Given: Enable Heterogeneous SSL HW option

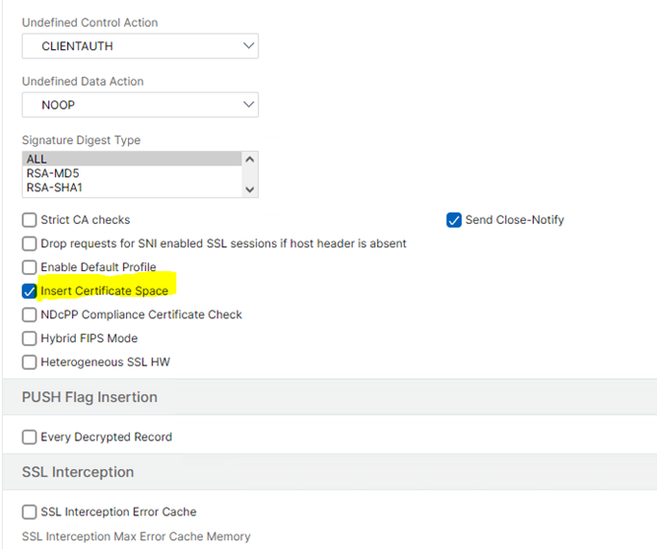Looking at the screenshot, I should tap(30, 362).
